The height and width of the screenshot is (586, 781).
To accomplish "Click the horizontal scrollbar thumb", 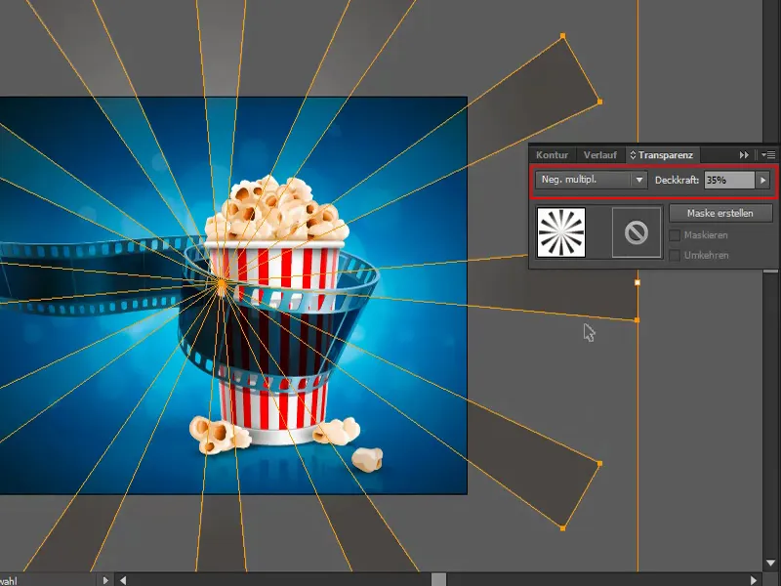I will [x=438, y=580].
